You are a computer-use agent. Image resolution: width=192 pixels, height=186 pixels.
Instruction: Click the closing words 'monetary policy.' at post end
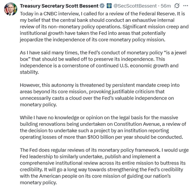(38, 183)
